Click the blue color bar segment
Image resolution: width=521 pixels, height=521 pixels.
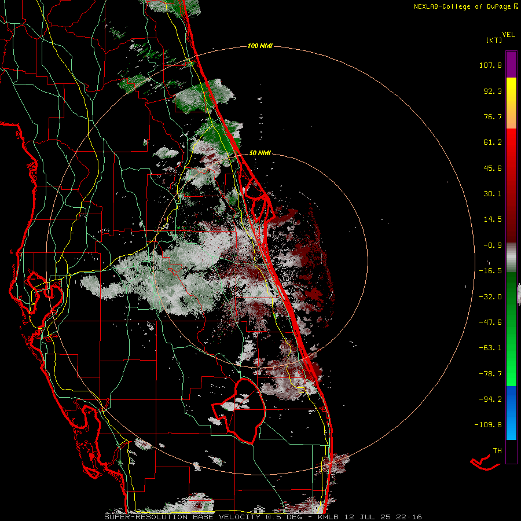tap(511, 413)
